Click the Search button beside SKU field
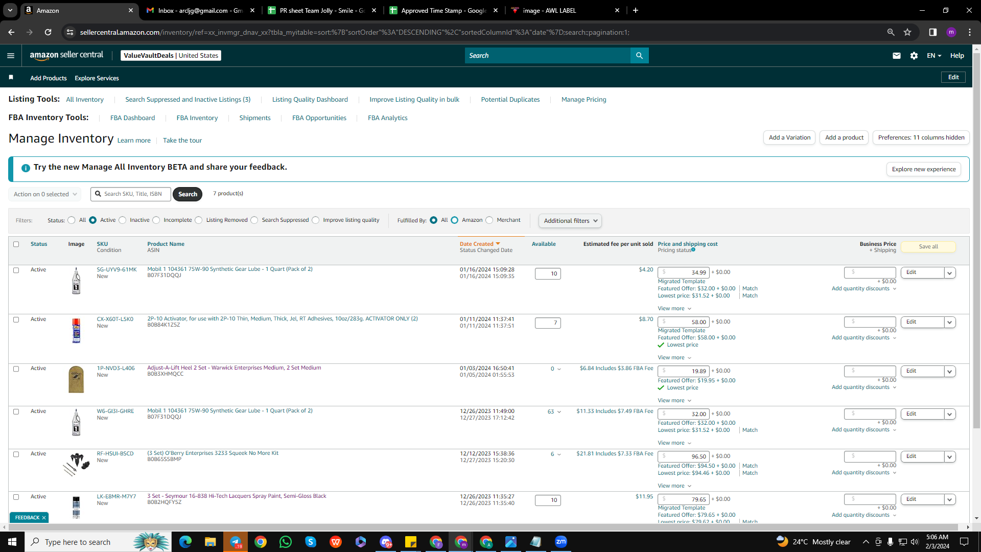 coord(188,194)
